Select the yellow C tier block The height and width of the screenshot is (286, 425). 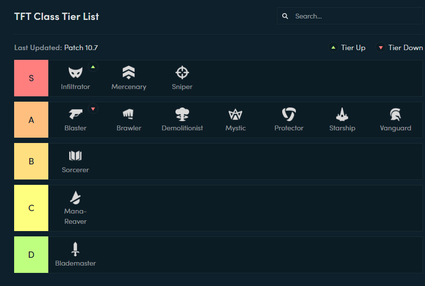point(31,208)
